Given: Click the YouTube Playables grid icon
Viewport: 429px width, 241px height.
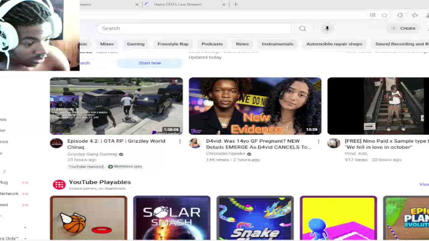Looking at the screenshot, I should pos(59,184).
